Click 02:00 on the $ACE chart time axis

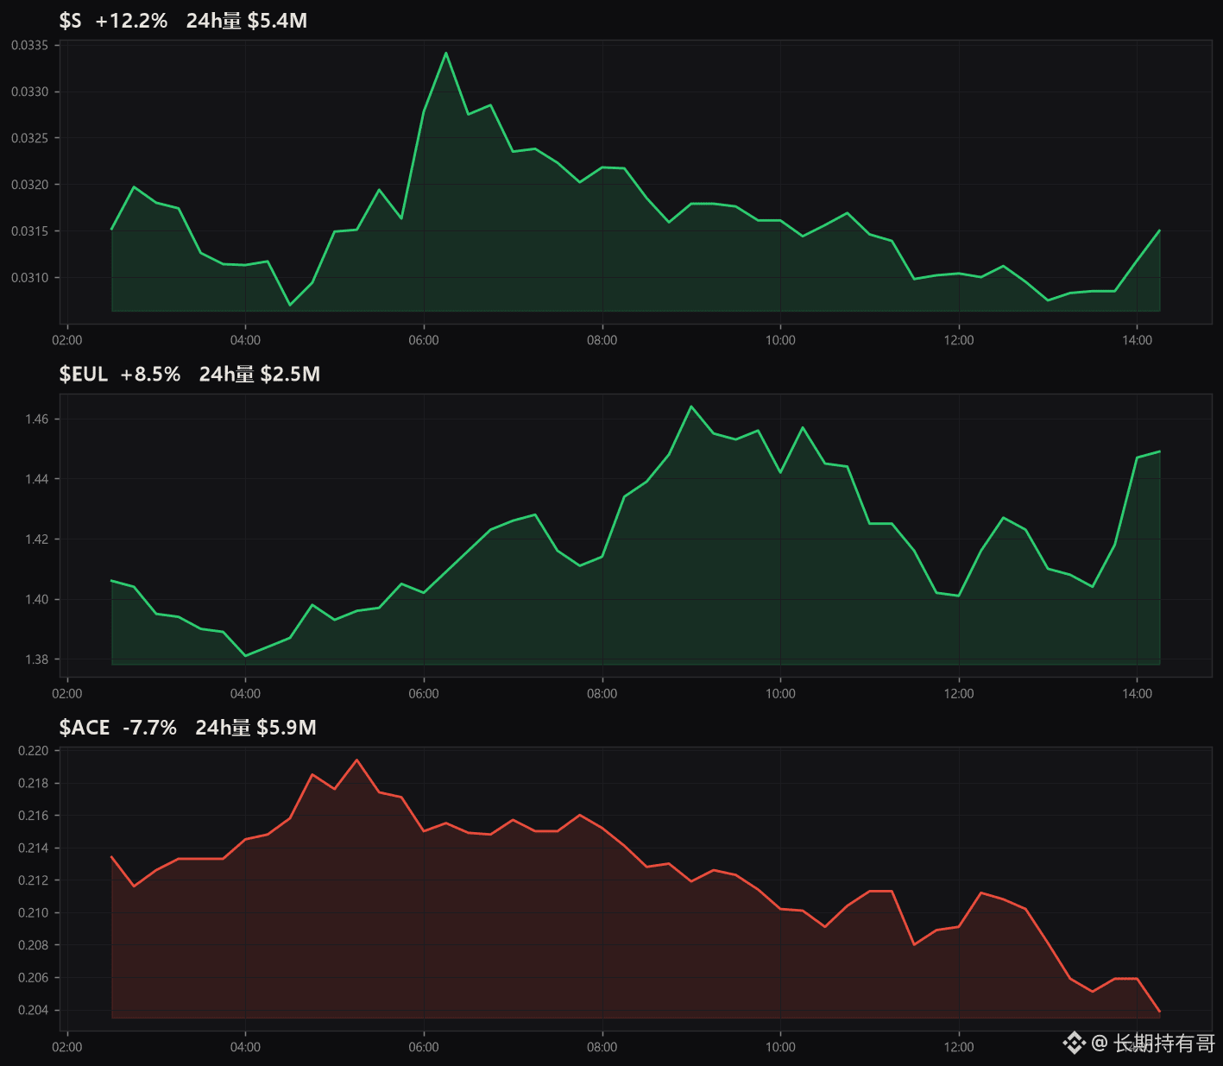coord(67,1047)
